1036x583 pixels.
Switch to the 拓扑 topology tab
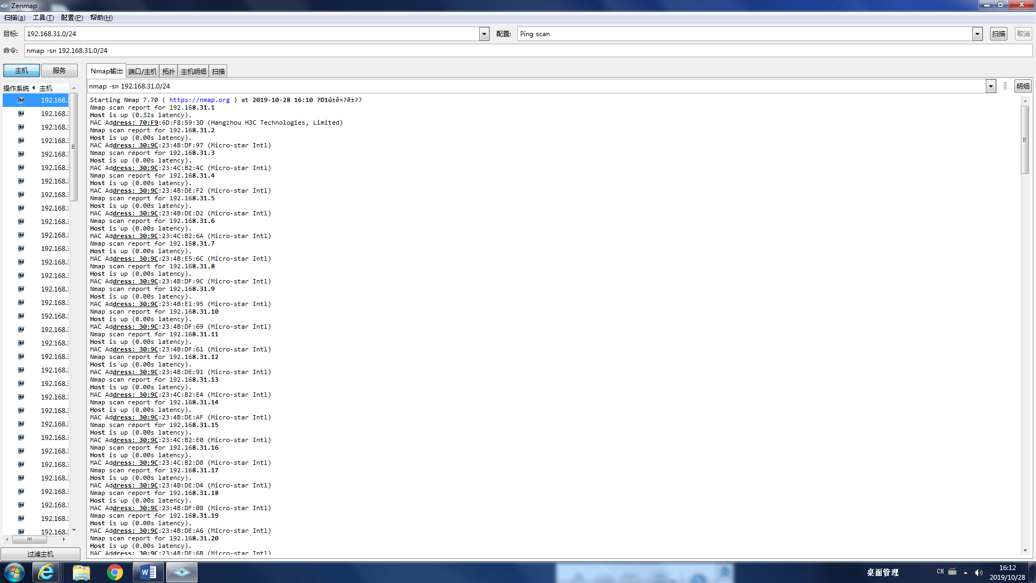[x=168, y=71]
